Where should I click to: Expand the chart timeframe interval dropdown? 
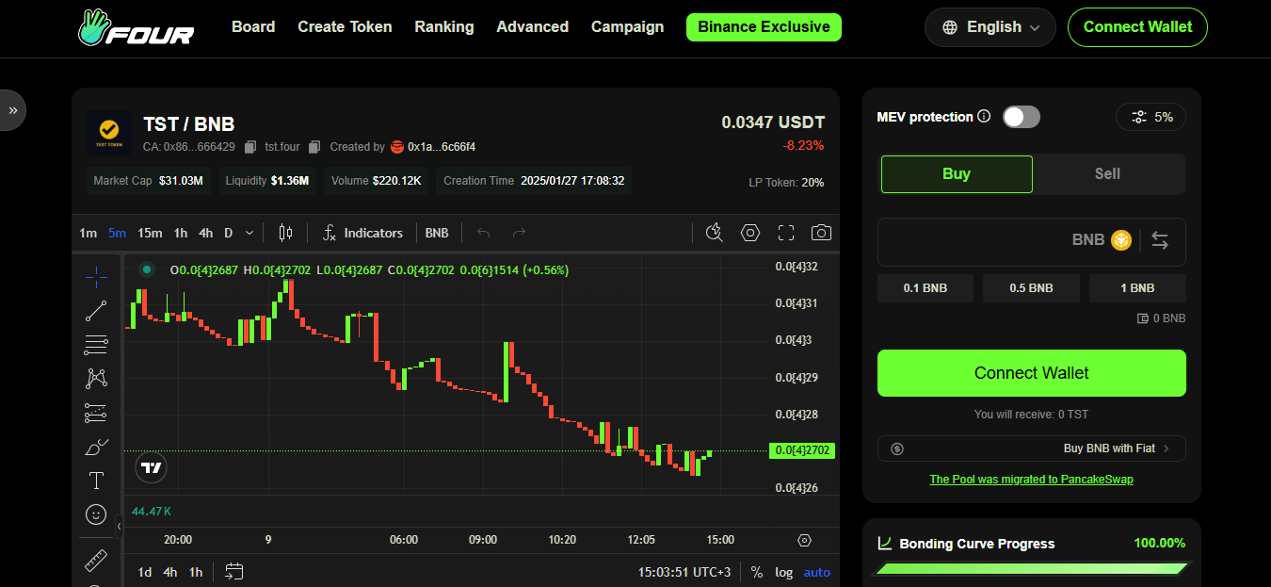[249, 233]
